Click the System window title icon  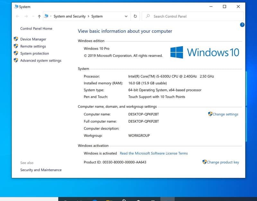pos(16,7)
